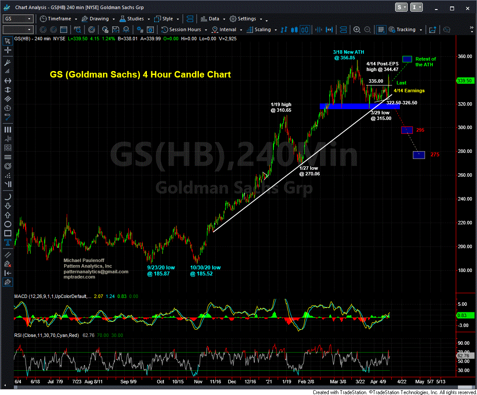477x395 pixels.
Task: Select the arc drawing tool
Action: (8, 197)
